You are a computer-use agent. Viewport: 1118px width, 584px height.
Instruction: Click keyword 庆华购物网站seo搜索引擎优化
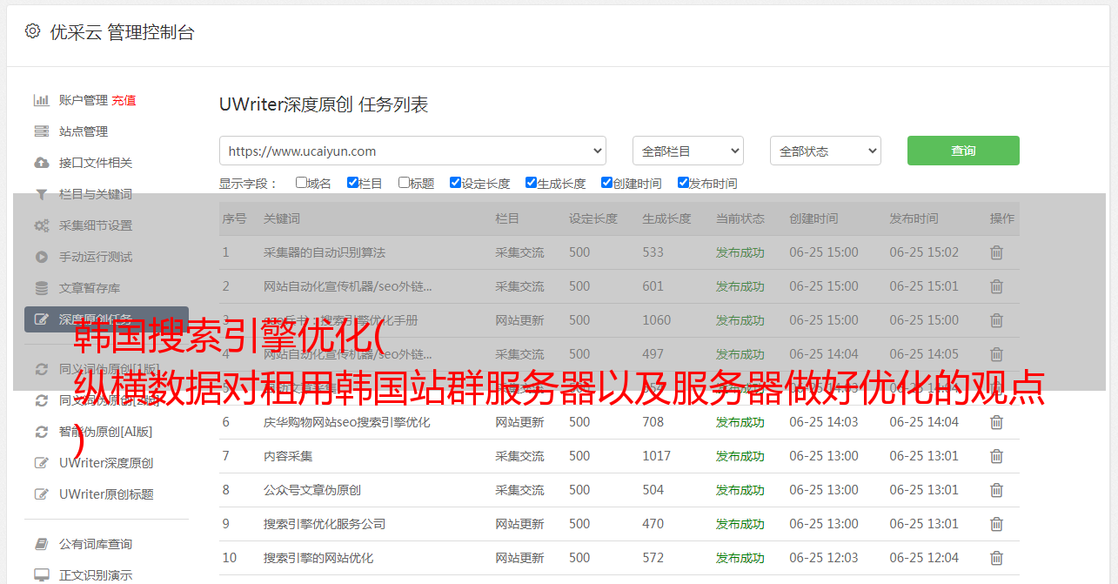[x=347, y=422]
